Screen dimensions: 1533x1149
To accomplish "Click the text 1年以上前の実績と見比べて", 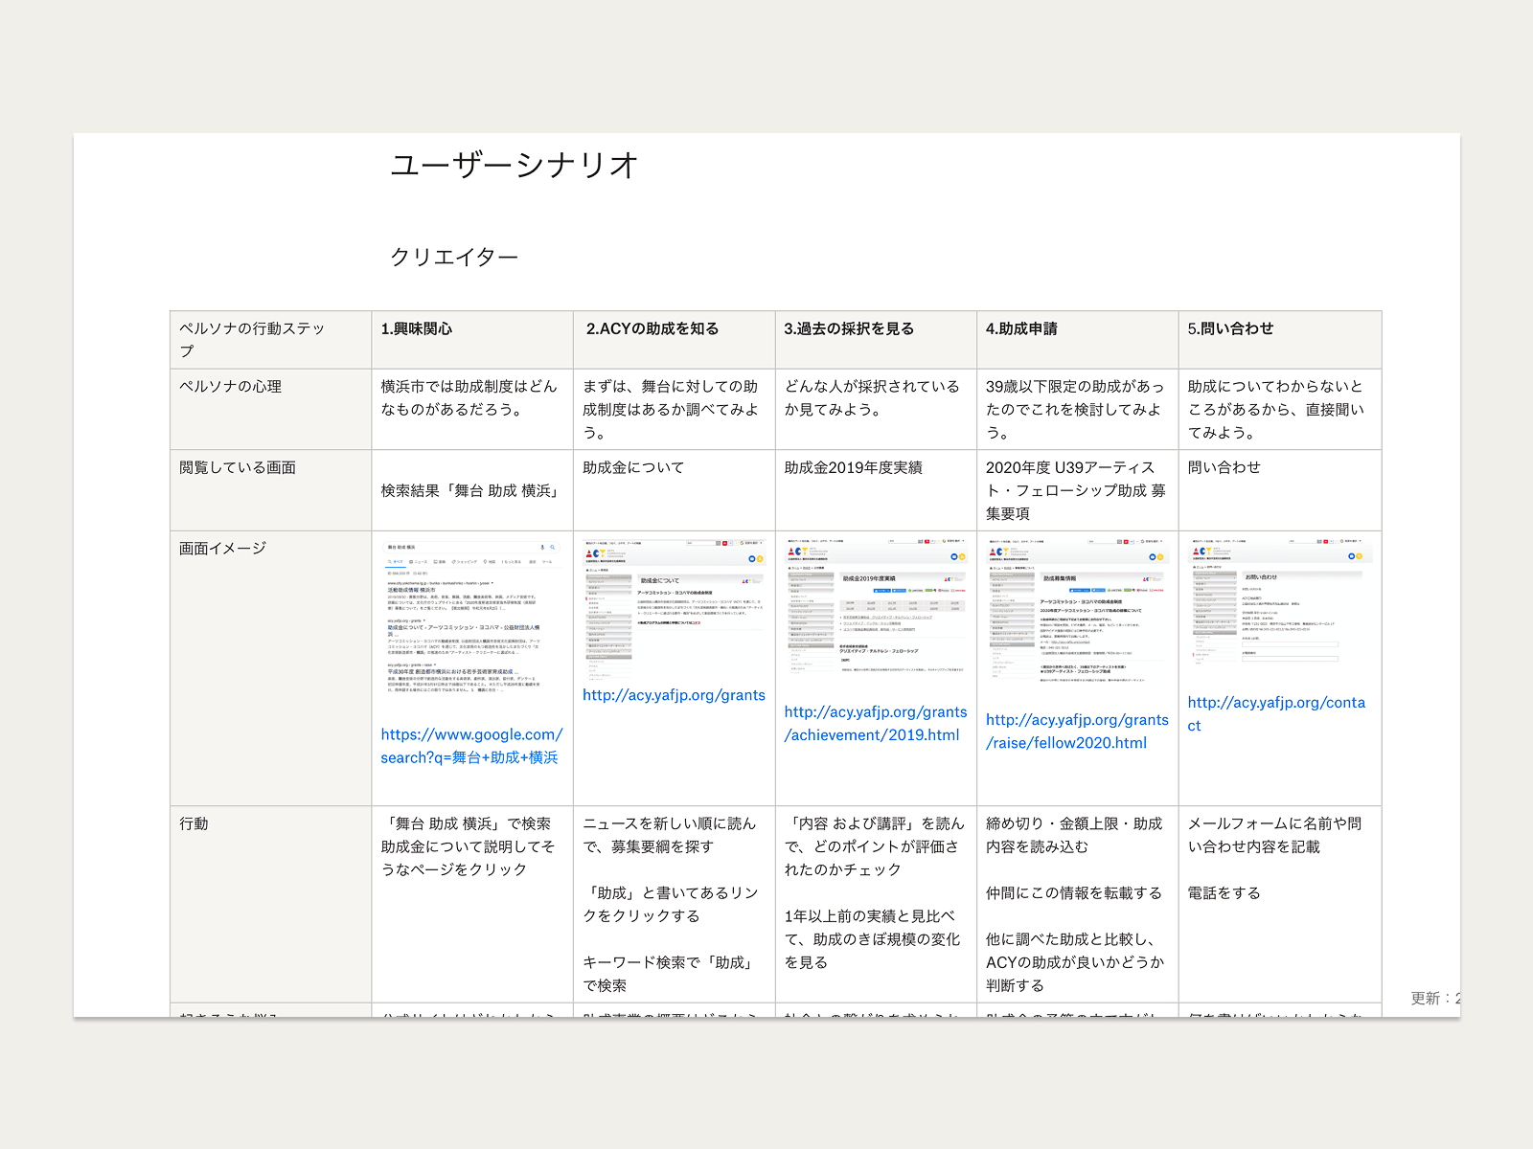I will coord(870,916).
